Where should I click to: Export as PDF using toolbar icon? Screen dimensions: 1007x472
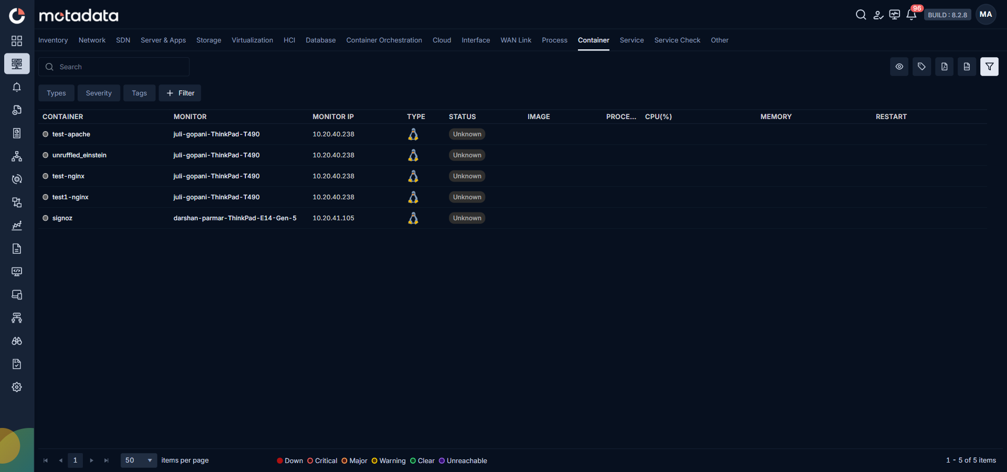(x=944, y=67)
